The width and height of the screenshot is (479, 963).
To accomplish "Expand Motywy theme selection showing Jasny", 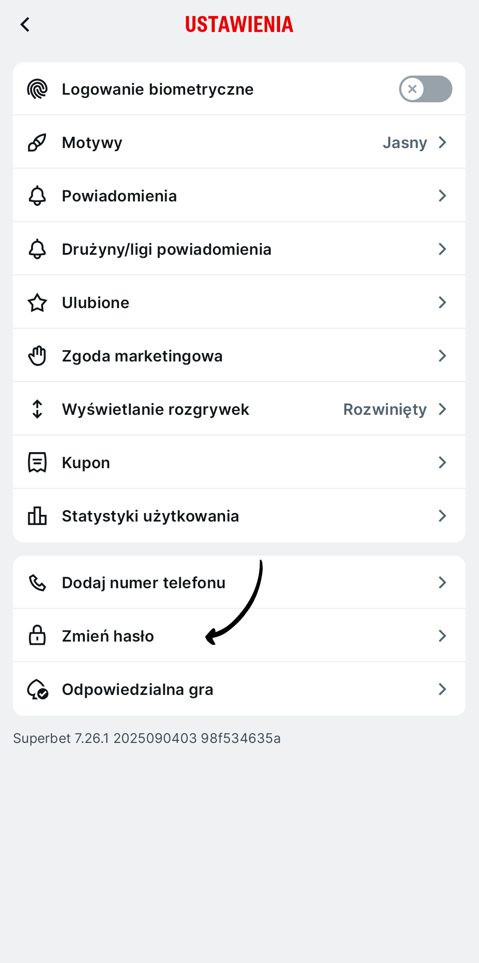I will [414, 142].
